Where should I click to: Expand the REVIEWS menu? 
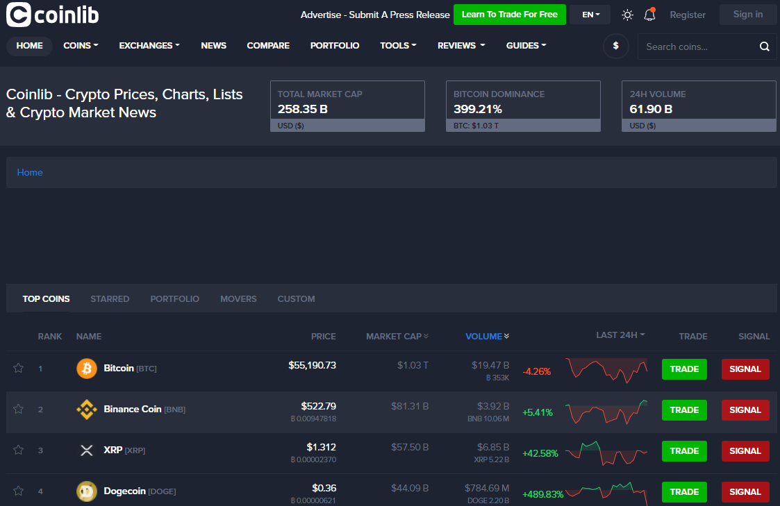click(x=461, y=46)
